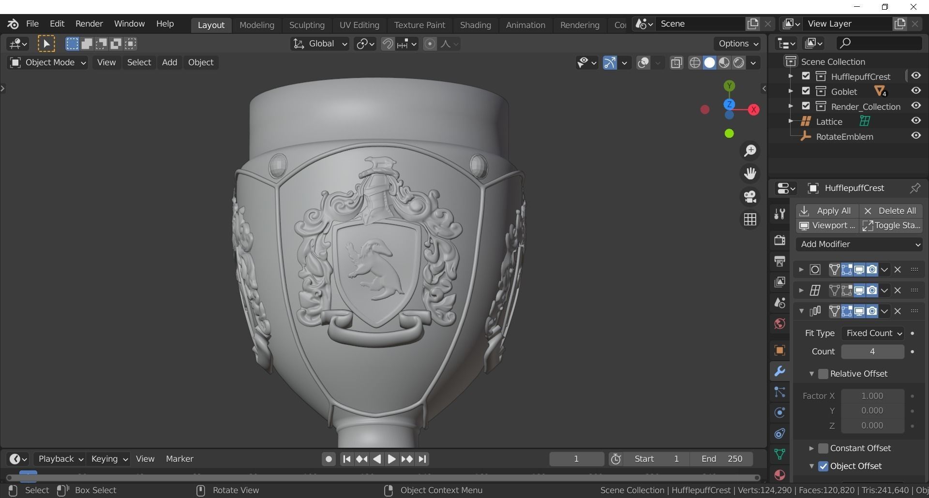Open the Render menu
The image size is (929, 498).
pyautogui.click(x=89, y=24)
